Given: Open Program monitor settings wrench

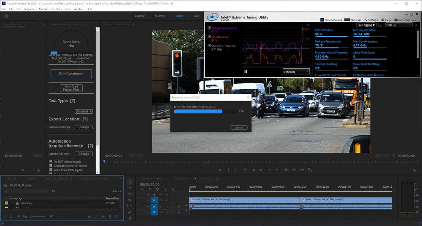Looking at the screenshot, I should (x=393, y=156).
